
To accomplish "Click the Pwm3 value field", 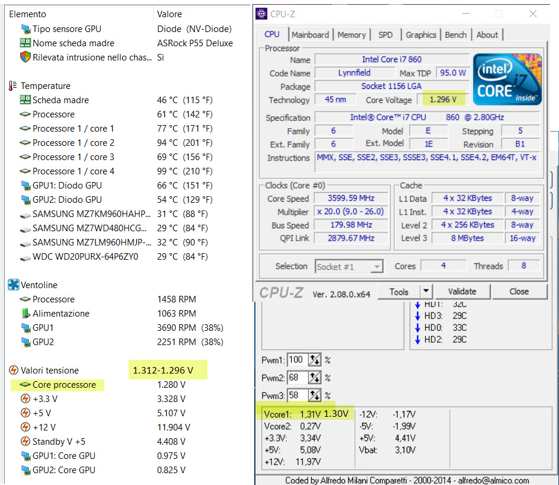I will click(x=298, y=395).
